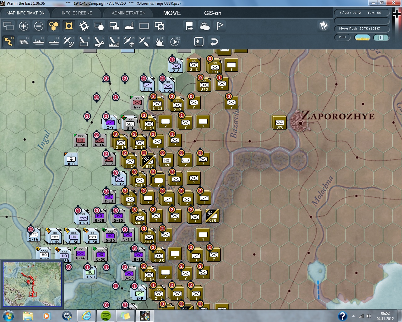Viewport: 402px width, 322px height.
Task: Select the F9 air transport mode
Action: point(129,42)
